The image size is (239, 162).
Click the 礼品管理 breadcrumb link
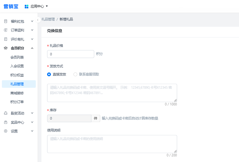pos(48,19)
